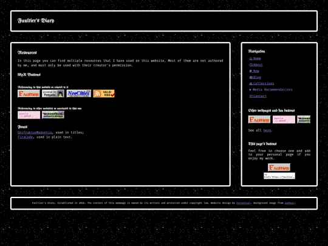The height and width of the screenshot is (246, 328).
Task: Follow the 'here' link after See all
Action: pyautogui.click(x=267, y=131)
